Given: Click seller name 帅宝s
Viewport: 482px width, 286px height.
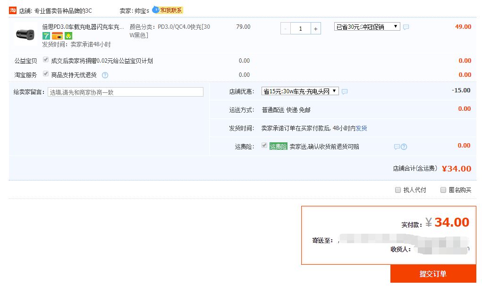Looking at the screenshot, I should click(x=142, y=11).
